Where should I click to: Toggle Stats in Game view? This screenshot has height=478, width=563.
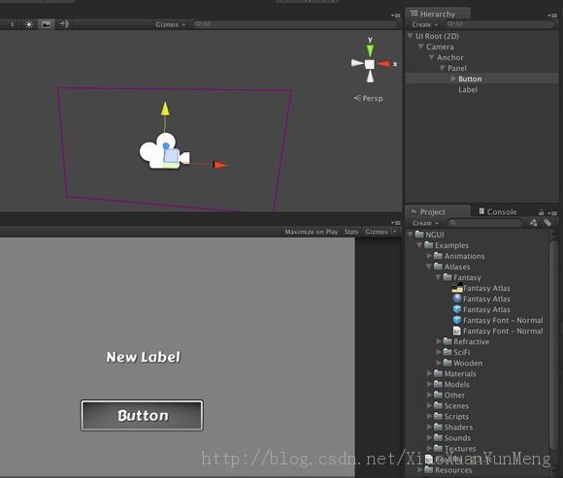coord(351,232)
